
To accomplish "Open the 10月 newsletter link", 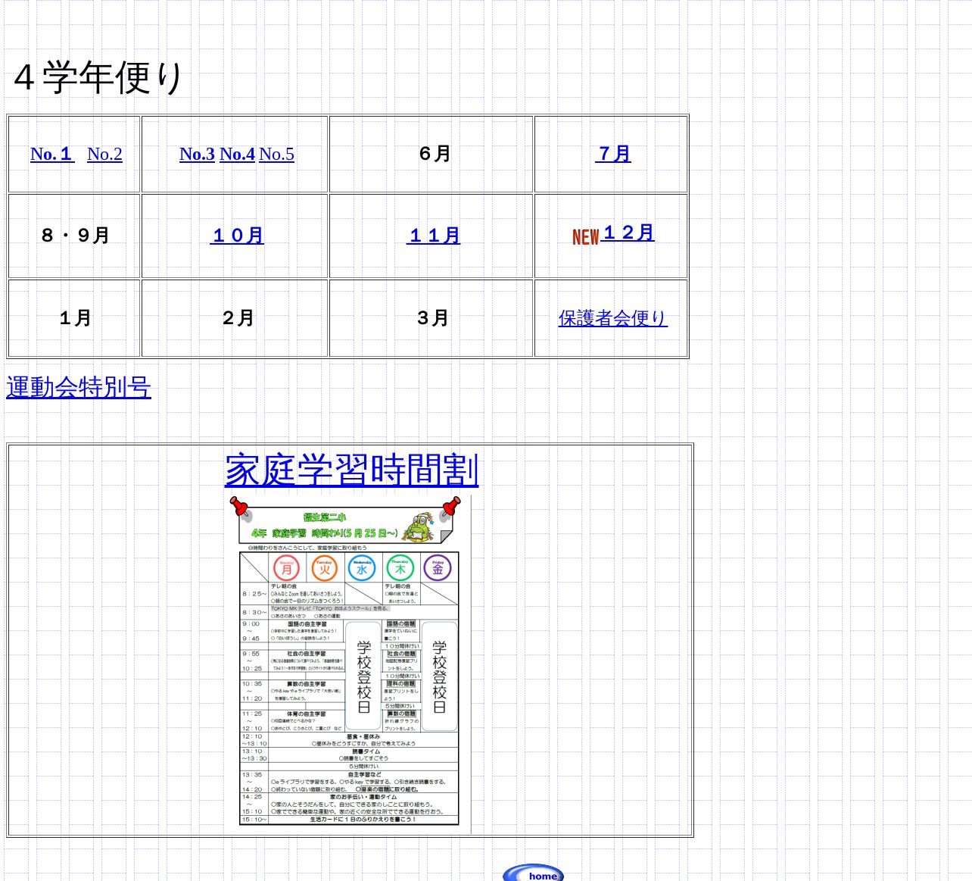I will click(237, 236).
